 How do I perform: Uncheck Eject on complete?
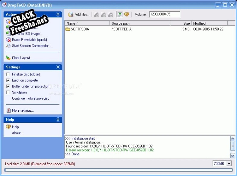point(8,80)
